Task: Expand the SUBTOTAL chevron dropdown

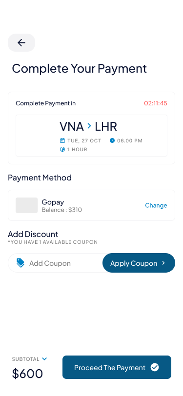Action: tap(44, 359)
